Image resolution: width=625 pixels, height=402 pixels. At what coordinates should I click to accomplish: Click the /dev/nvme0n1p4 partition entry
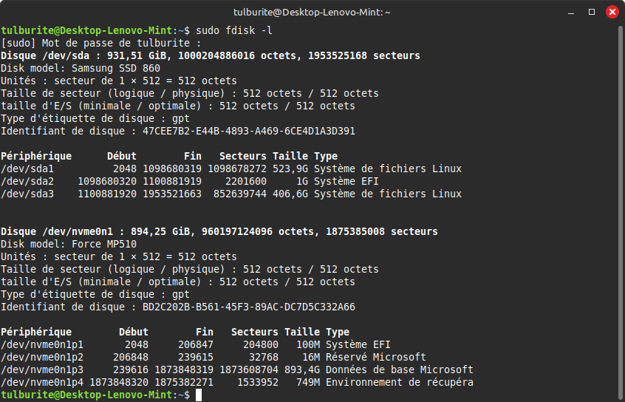pos(42,382)
